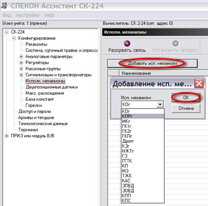Click the Отмена button
The width and height of the screenshot is (208, 206).
[x=186, y=108]
